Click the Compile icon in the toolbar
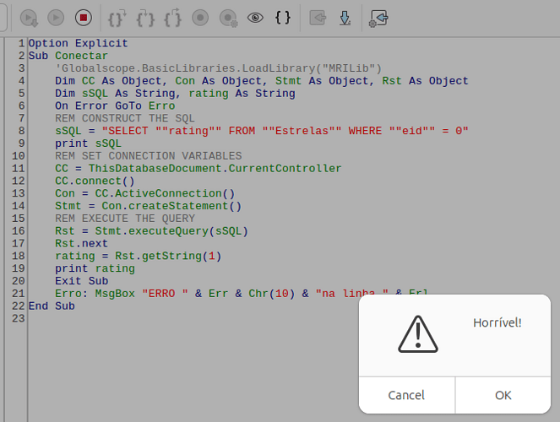 point(29,17)
